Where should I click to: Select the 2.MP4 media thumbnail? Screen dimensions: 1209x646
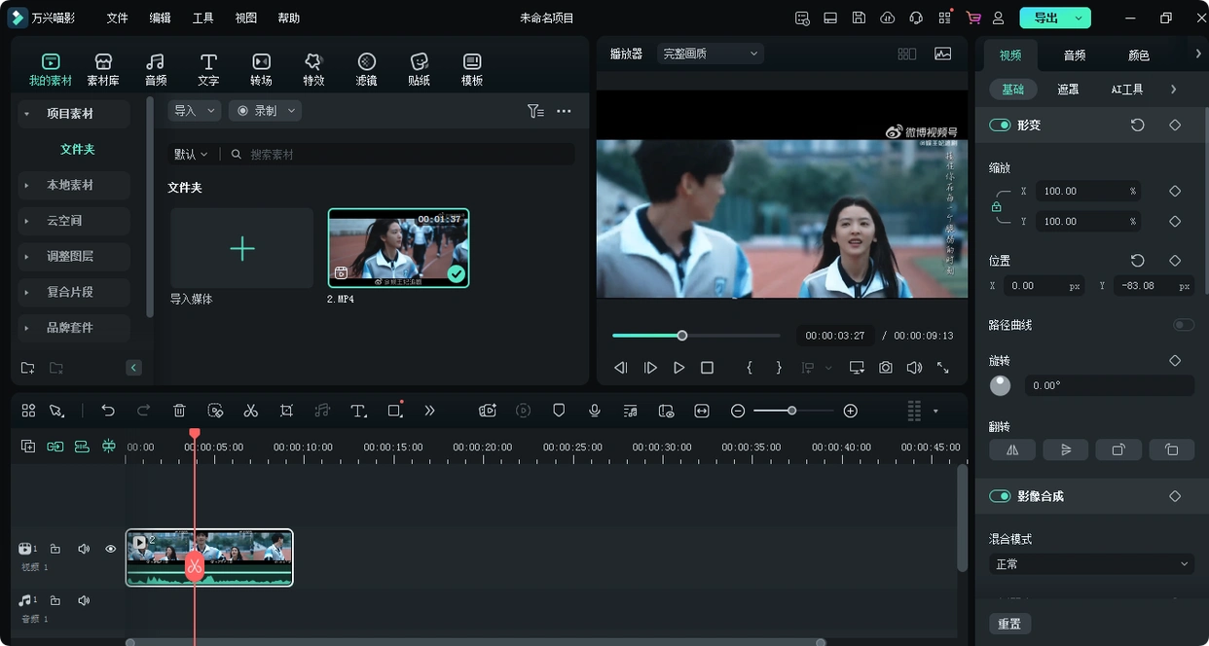(x=398, y=248)
